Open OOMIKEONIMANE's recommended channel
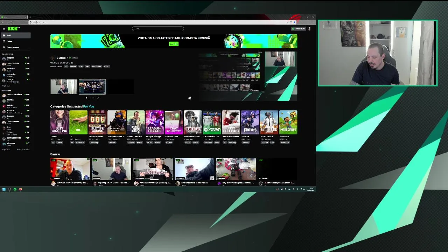Screen dimensions: 448x252 click(x=16, y=138)
